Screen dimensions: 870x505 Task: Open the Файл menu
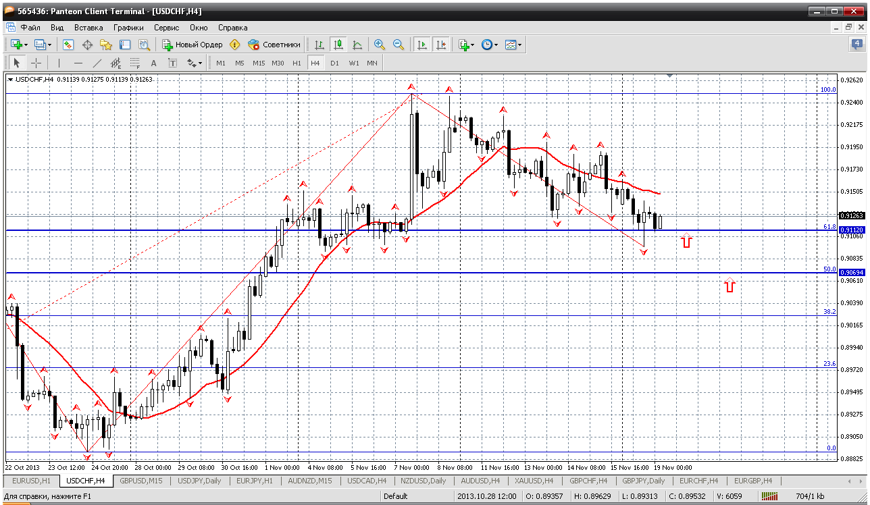[30, 28]
